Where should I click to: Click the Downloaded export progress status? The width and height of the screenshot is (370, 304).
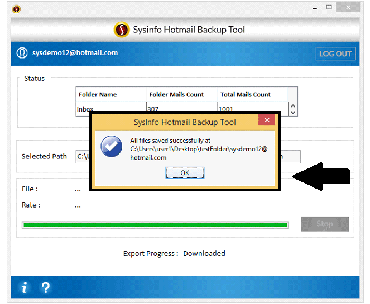coord(204,253)
